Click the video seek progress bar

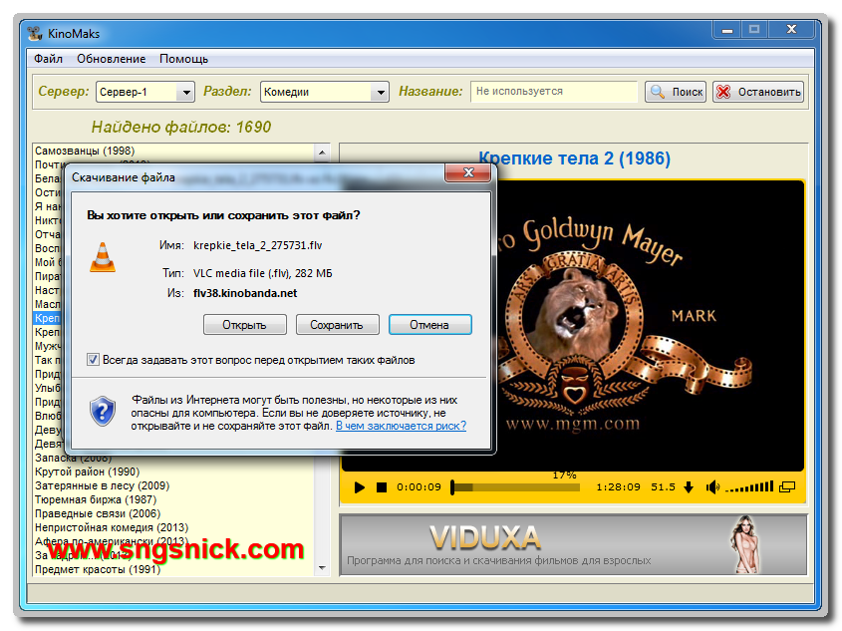[515, 487]
